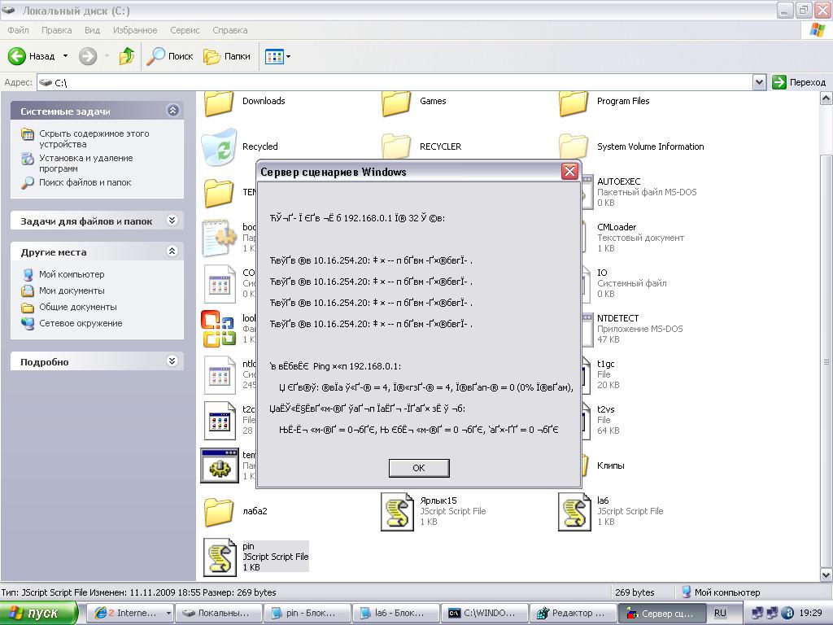Screen dimensions: 833x625
Task: Select the la6 script file icon
Action: (574, 512)
